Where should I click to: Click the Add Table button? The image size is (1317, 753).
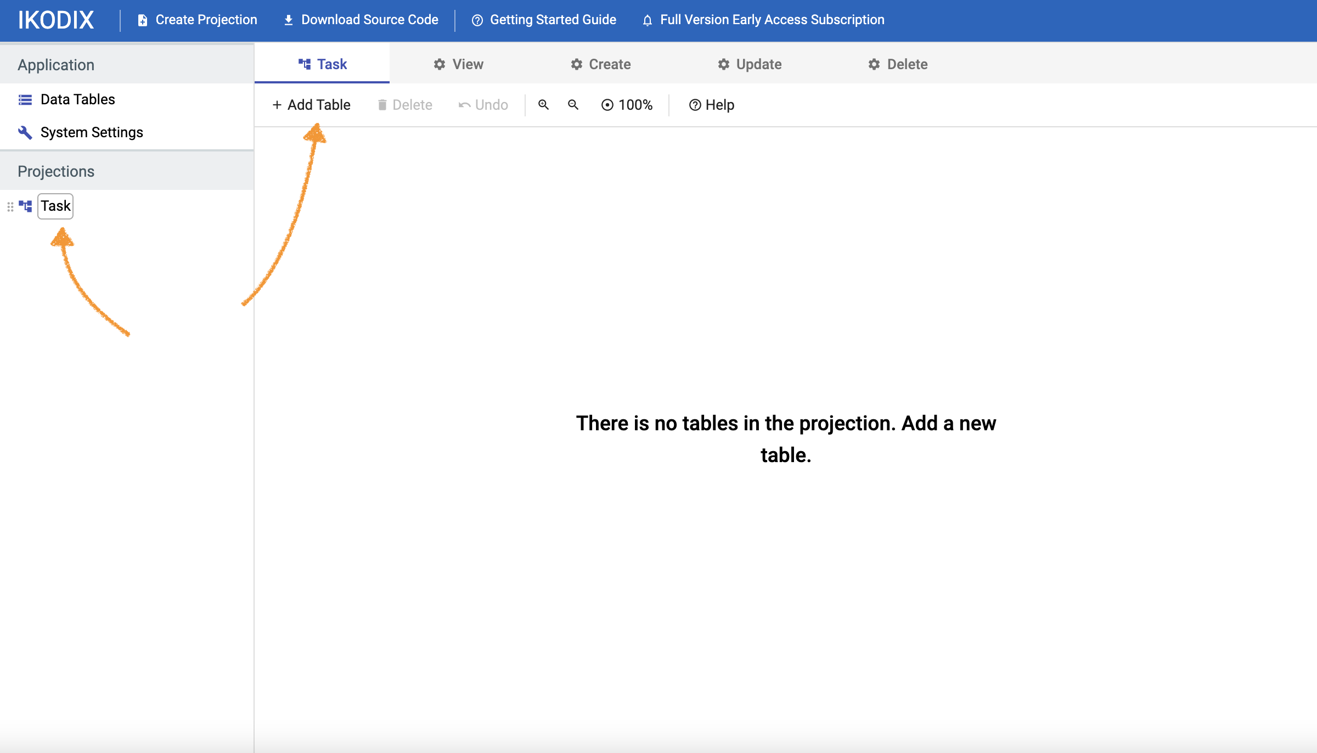point(311,104)
